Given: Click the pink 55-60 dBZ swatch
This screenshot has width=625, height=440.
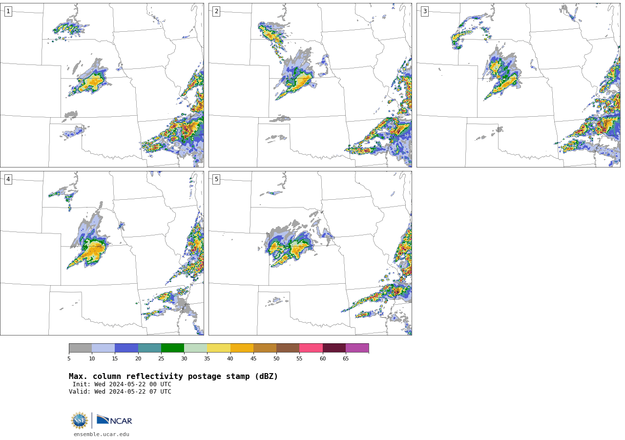Looking at the screenshot, I should click(x=311, y=348).
